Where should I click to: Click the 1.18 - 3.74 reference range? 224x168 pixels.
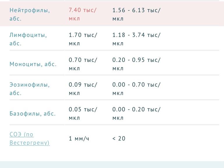click(x=136, y=39)
